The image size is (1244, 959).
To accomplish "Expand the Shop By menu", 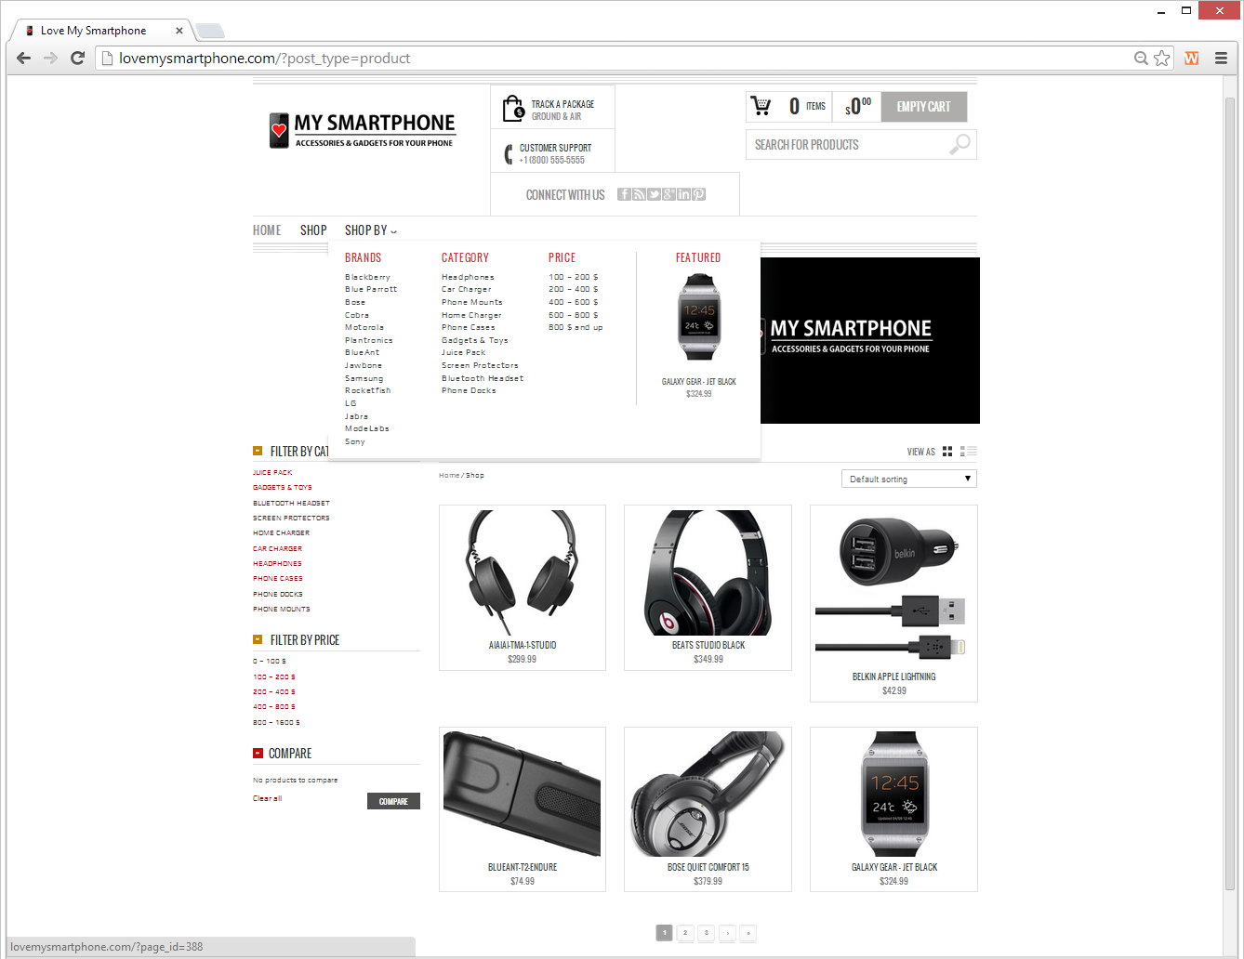I will (370, 230).
